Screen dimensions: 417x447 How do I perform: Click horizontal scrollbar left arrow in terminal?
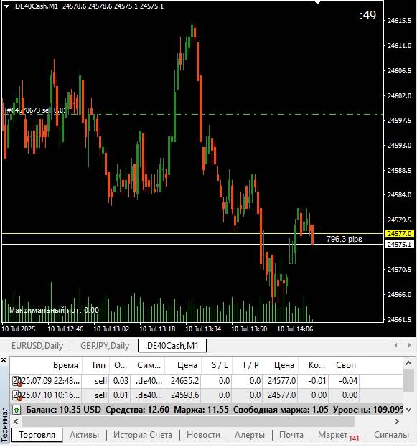tap(16, 422)
